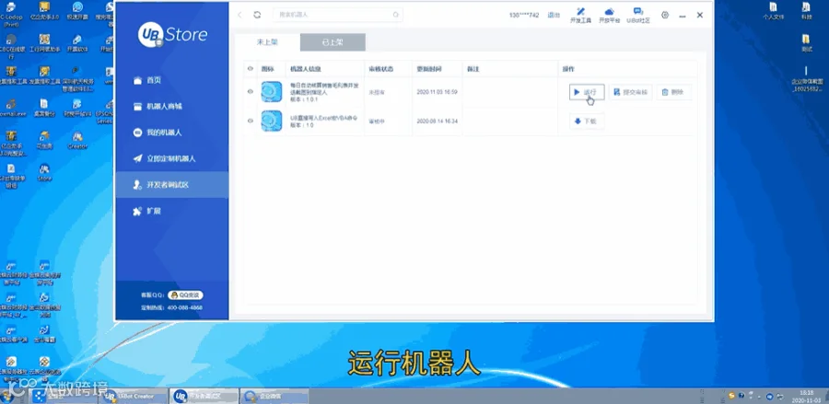Go back using the left arrow
The image size is (829, 404).
click(x=239, y=15)
